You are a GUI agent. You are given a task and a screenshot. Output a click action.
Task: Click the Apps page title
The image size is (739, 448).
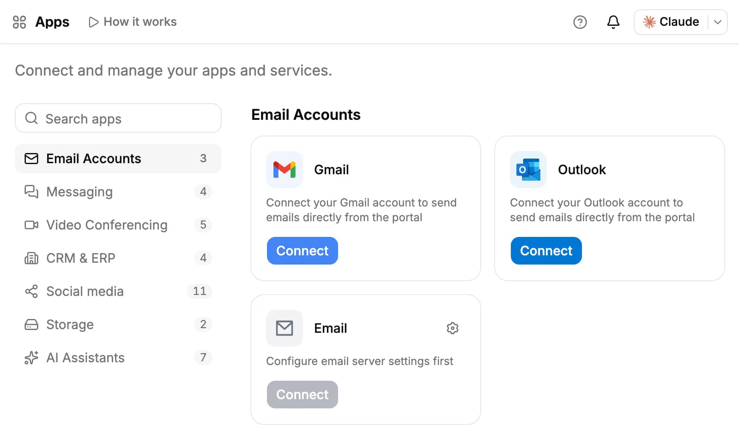click(52, 22)
